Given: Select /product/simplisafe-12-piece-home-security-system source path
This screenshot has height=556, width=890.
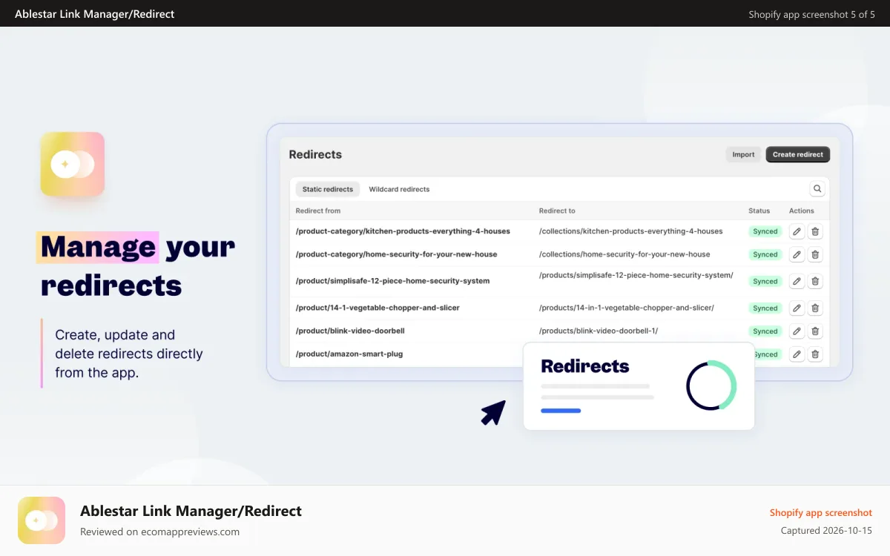Looking at the screenshot, I should point(392,281).
